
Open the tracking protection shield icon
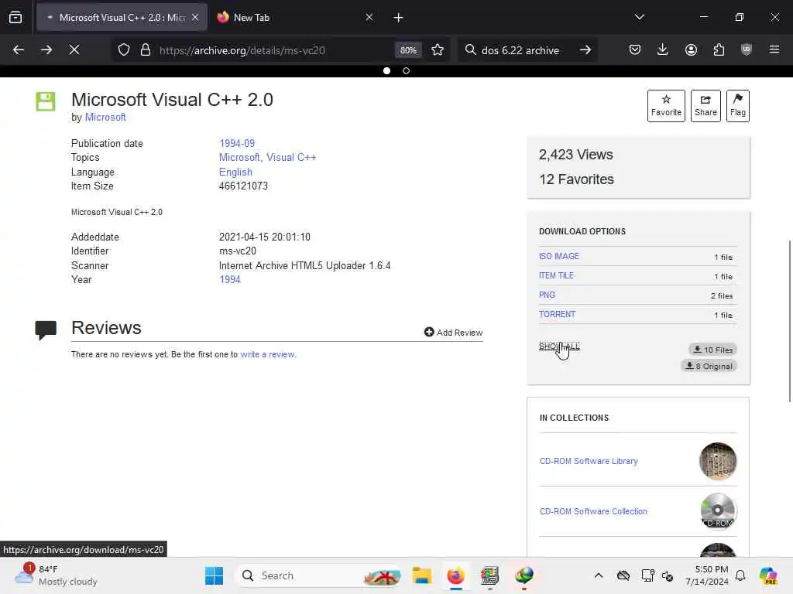point(124,49)
